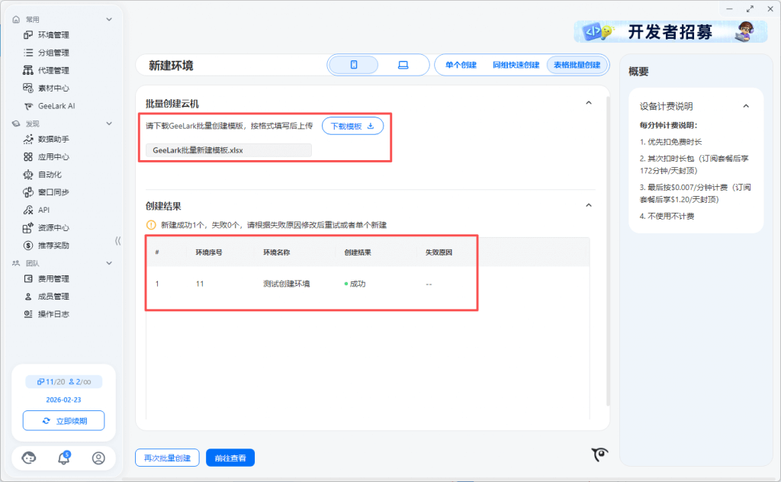Image resolution: width=781 pixels, height=482 pixels.
Task: Click the eye bird icon at bottom right
Action: click(601, 455)
